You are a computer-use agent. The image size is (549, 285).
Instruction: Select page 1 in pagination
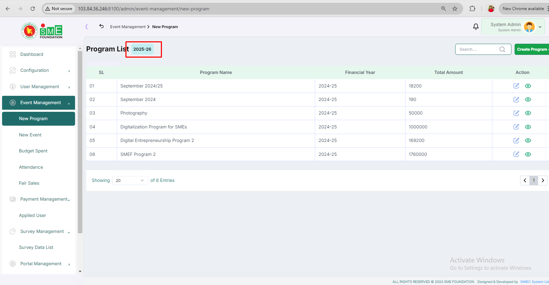coord(534,181)
